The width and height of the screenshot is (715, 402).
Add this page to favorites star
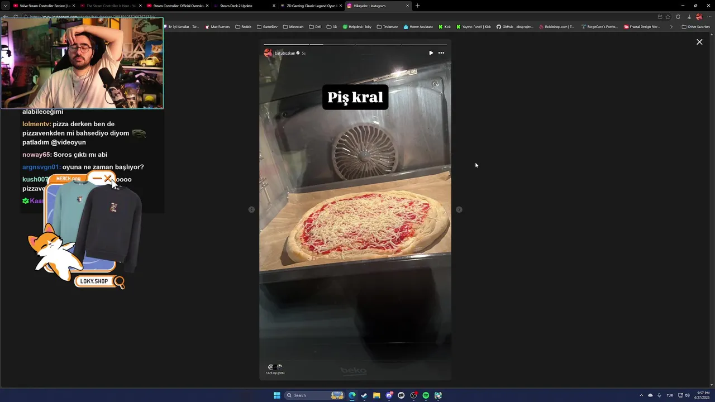pos(668,17)
